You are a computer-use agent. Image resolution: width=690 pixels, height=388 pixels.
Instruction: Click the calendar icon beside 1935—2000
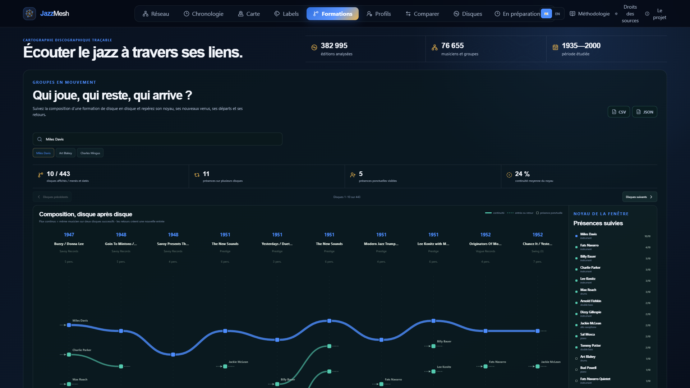[x=555, y=47]
